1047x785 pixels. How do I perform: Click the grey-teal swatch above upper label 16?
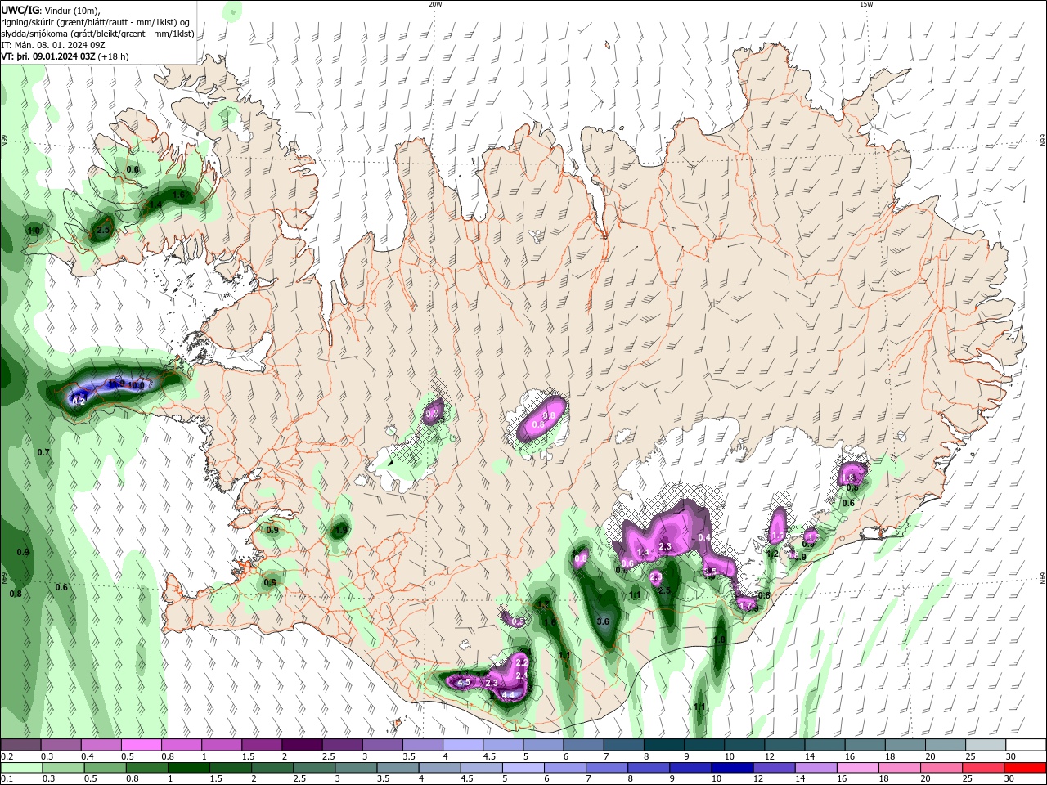865,745
